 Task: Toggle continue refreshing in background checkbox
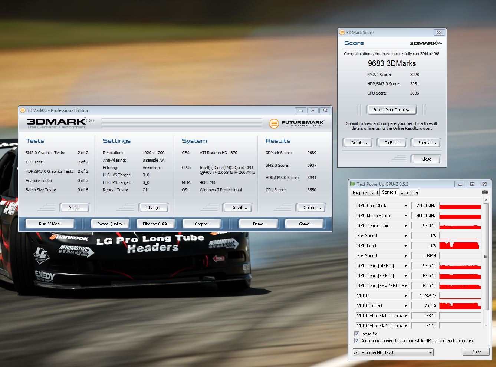[x=357, y=341]
